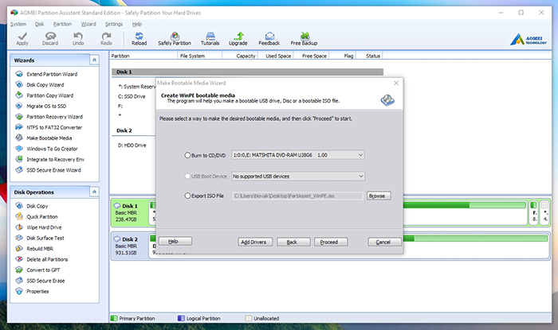Launch Partition Copy Wizard
558x330 pixels.
[49, 95]
